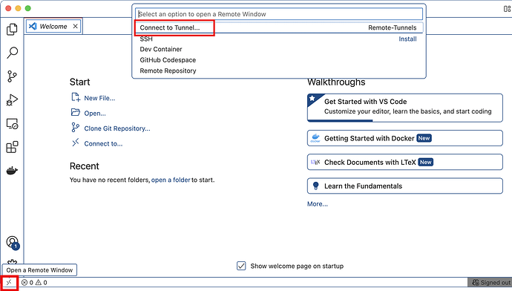Image resolution: width=512 pixels, height=291 pixels.
Task: Close the Welcome tab
Action: click(x=76, y=26)
